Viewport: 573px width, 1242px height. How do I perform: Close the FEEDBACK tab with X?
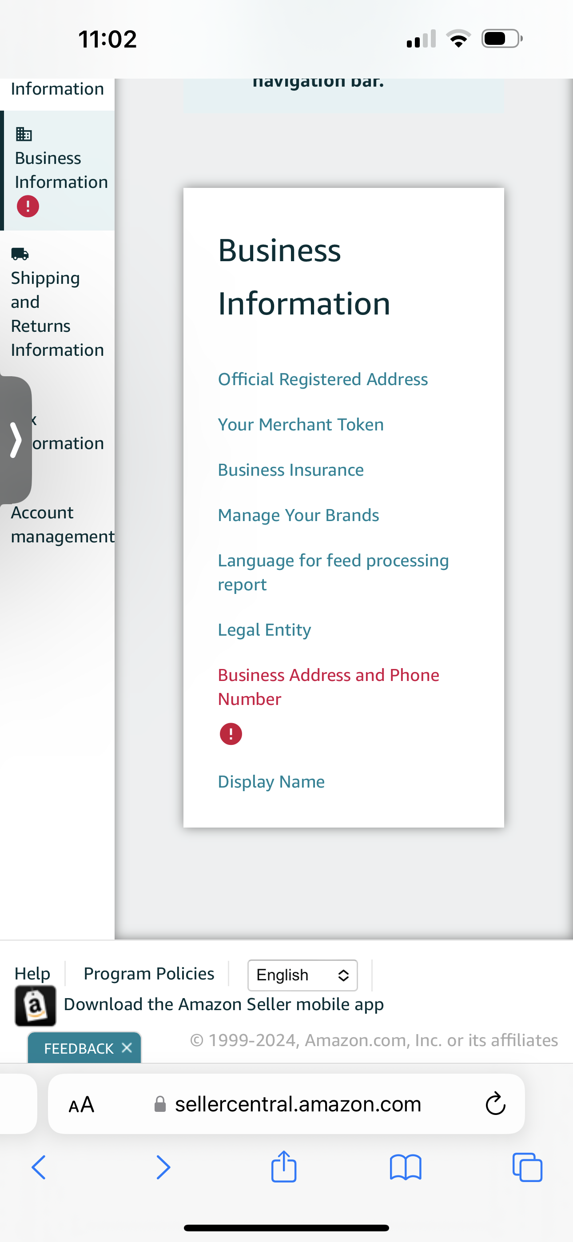[x=127, y=1047]
